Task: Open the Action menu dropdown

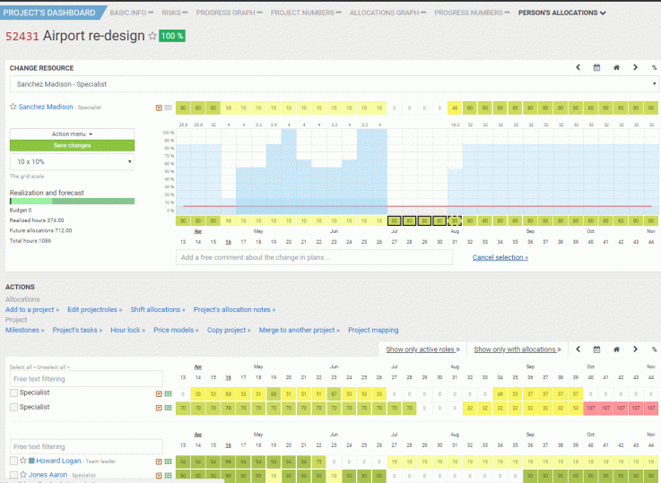Action: [x=72, y=134]
